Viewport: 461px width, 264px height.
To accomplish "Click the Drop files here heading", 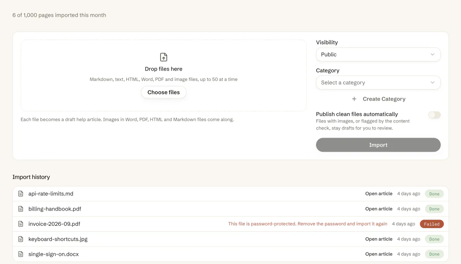I will (x=163, y=69).
